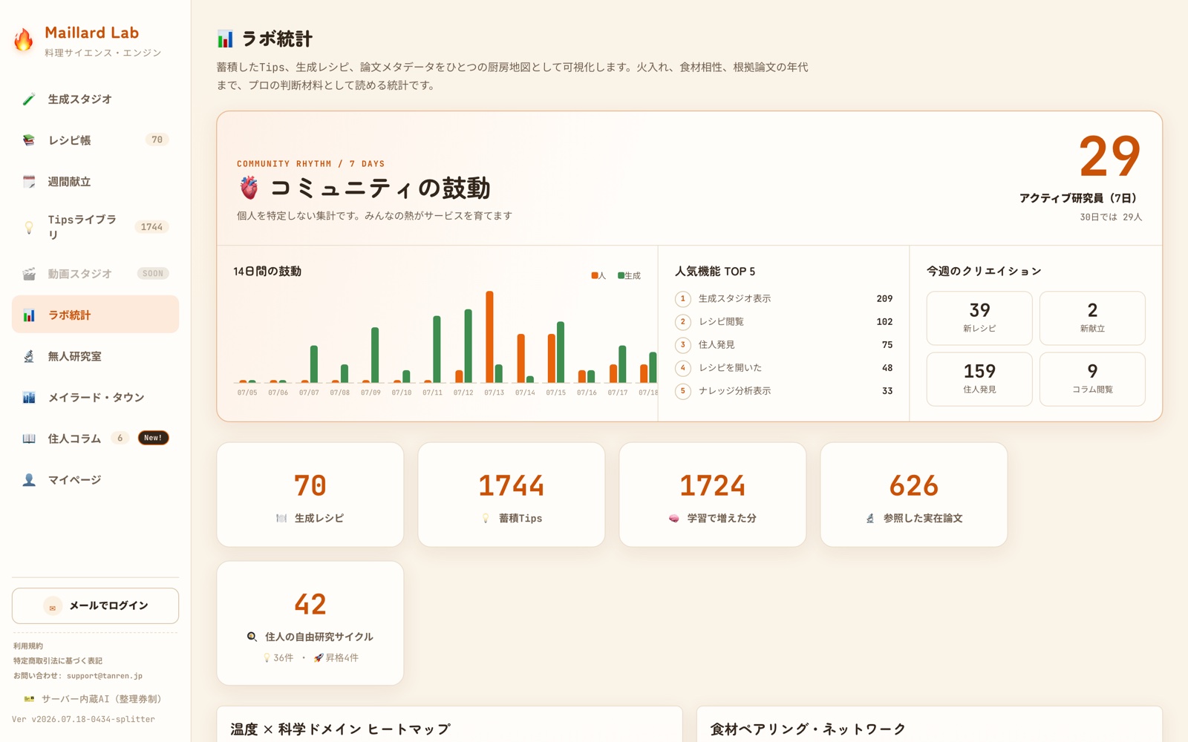
Task: Click the レシピ帳 books icon
Action: pos(29,140)
